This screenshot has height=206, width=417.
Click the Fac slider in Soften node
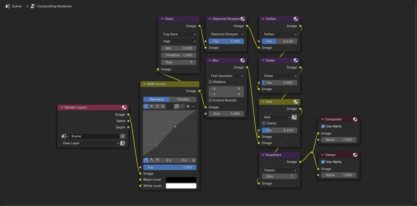tap(279, 41)
